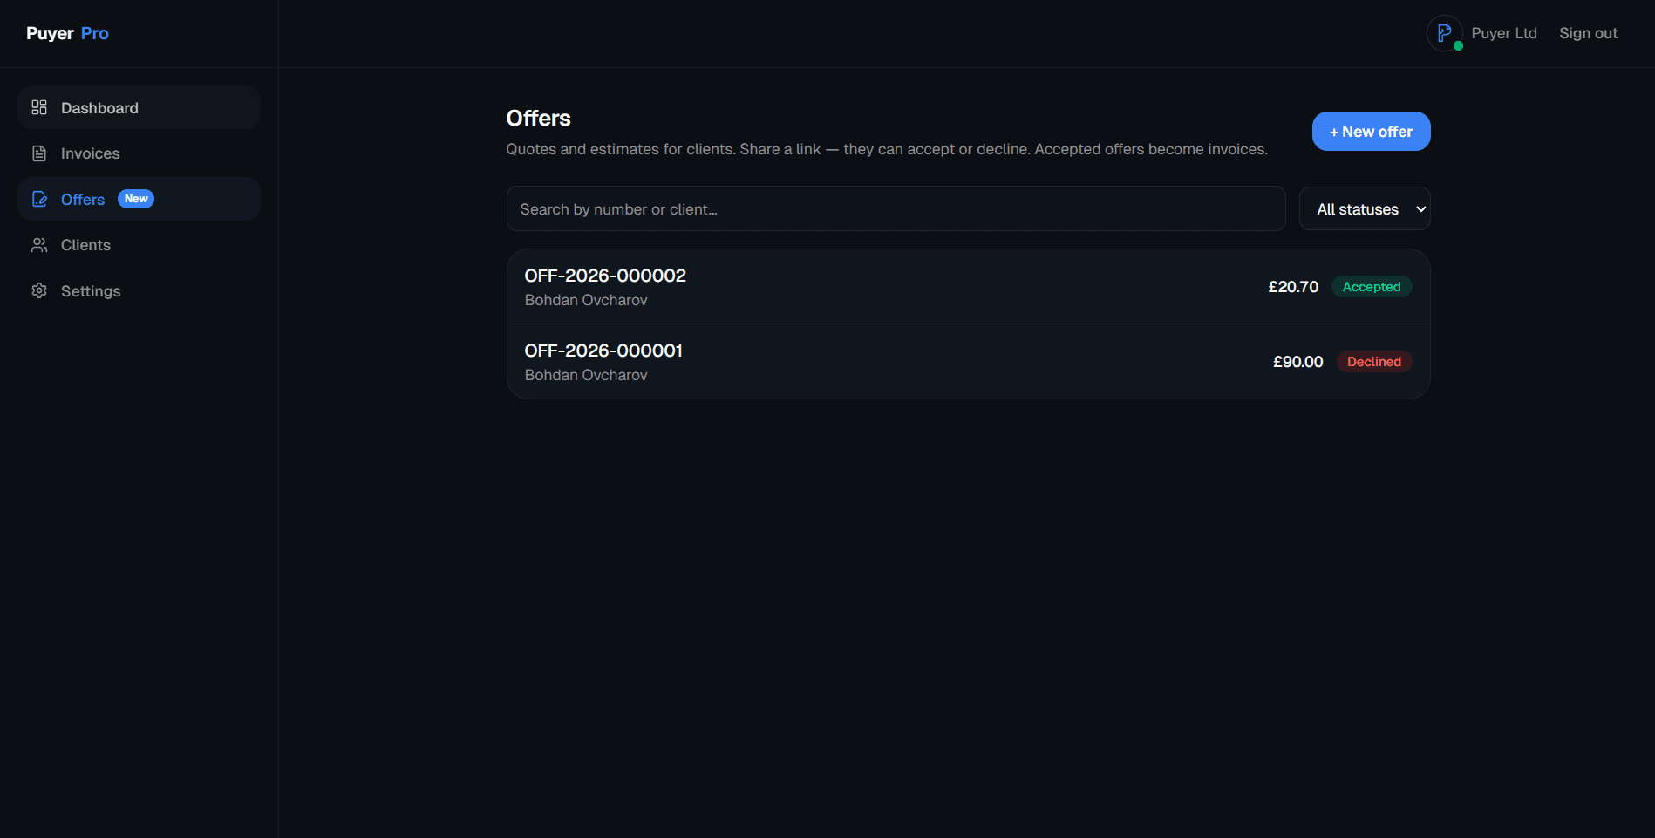Screen dimensions: 1655x838
Task: Open Settings from the sidebar
Action: click(91, 291)
